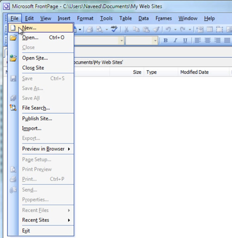Click the Cut scissors icon
Screen dimensions: 232x238
coord(127,29)
